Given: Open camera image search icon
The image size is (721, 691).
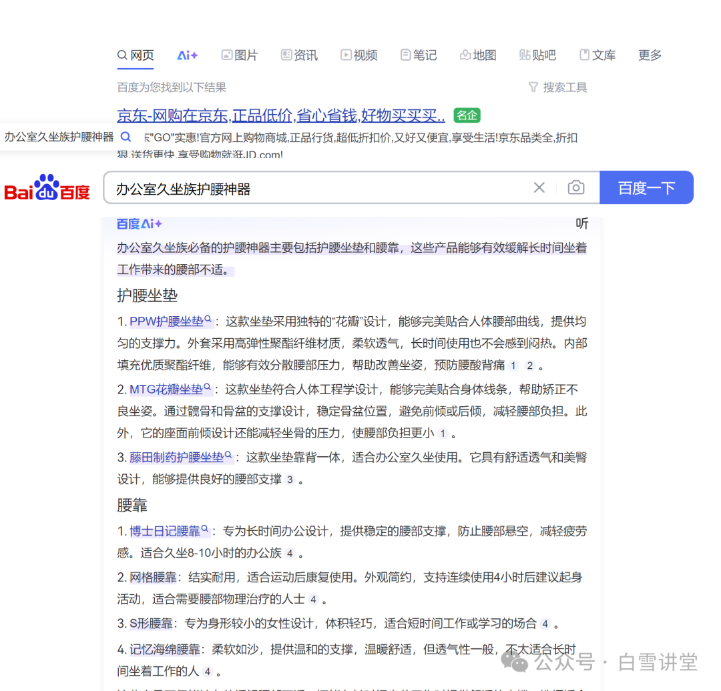Looking at the screenshot, I should pyautogui.click(x=576, y=187).
